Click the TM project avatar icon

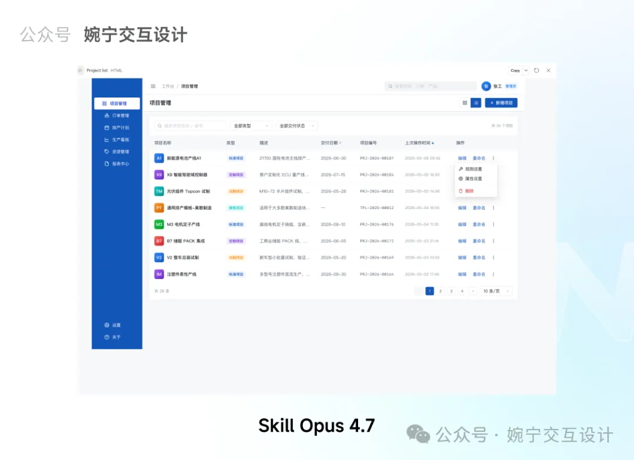click(159, 192)
